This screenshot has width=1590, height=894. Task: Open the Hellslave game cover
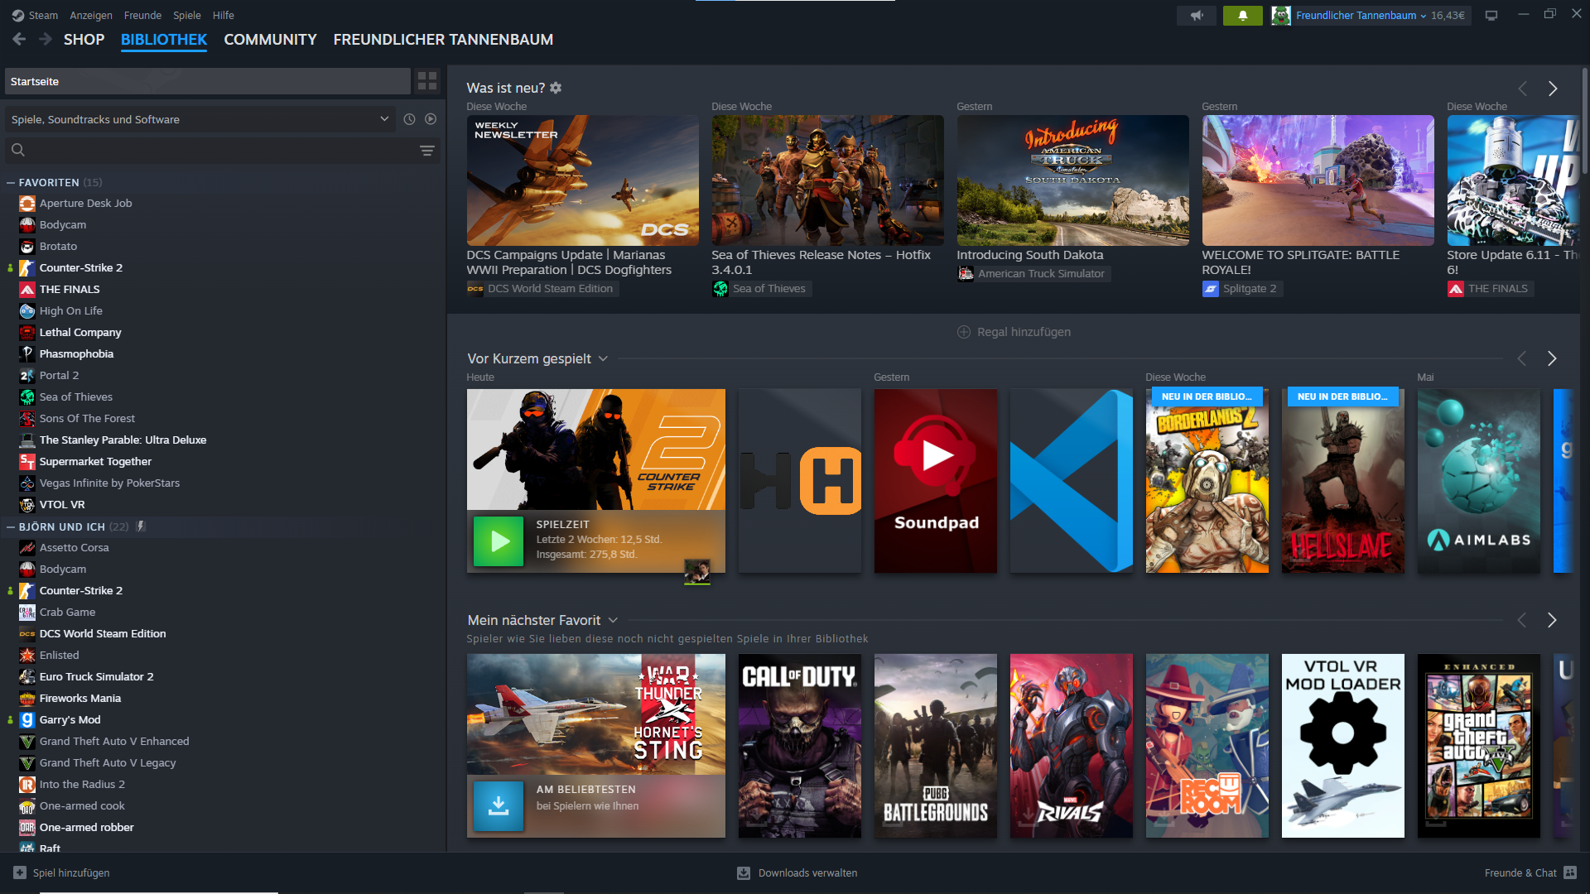[x=1342, y=481]
